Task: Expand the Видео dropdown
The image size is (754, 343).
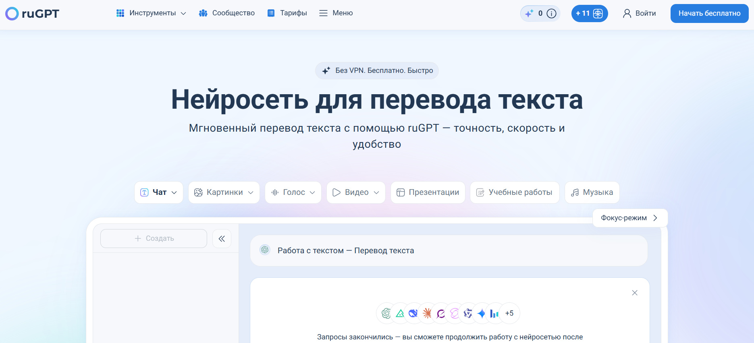Action: (356, 192)
